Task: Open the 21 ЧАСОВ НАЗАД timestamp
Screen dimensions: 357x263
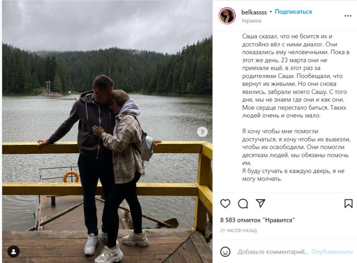Action: tap(238, 230)
